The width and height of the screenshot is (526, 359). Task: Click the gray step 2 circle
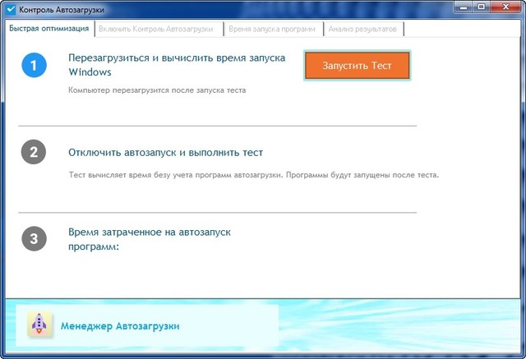click(x=34, y=153)
